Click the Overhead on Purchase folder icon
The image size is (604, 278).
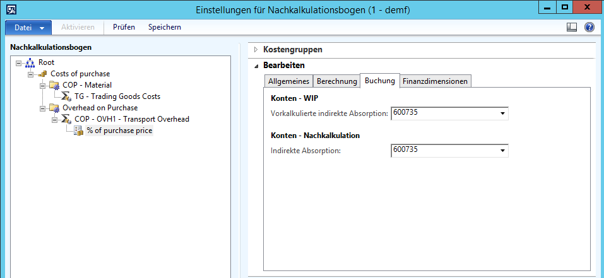pos(54,108)
